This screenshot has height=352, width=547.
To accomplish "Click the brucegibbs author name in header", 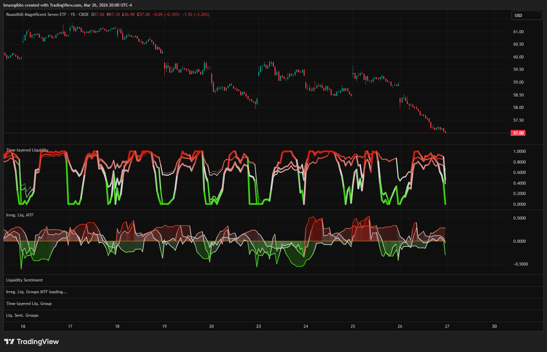I will tap(13, 5).
